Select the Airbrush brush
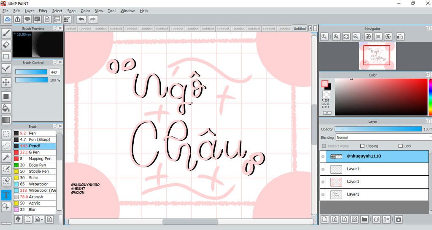 click(x=35, y=197)
